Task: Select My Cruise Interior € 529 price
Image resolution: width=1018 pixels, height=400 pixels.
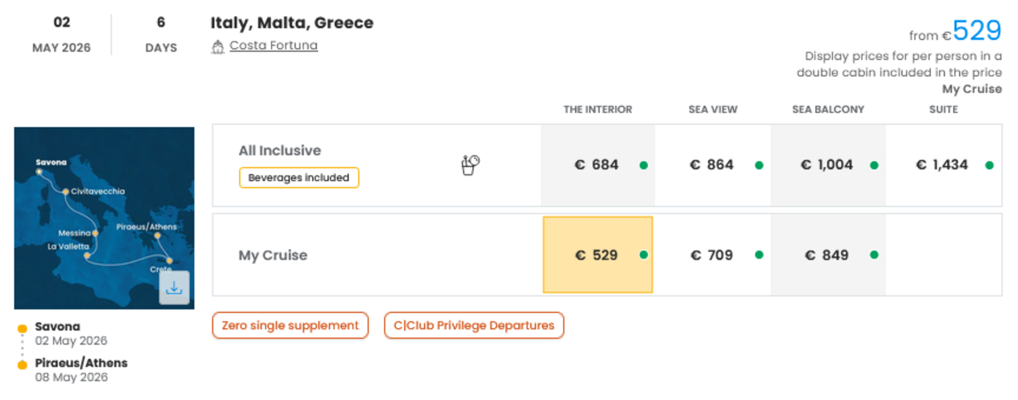Action: [x=597, y=255]
